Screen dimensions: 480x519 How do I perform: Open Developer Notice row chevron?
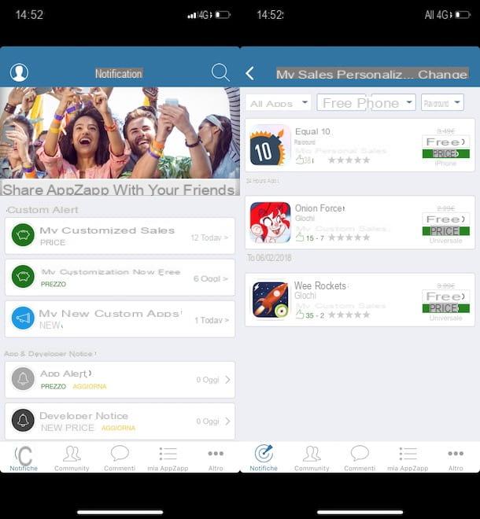(x=227, y=421)
